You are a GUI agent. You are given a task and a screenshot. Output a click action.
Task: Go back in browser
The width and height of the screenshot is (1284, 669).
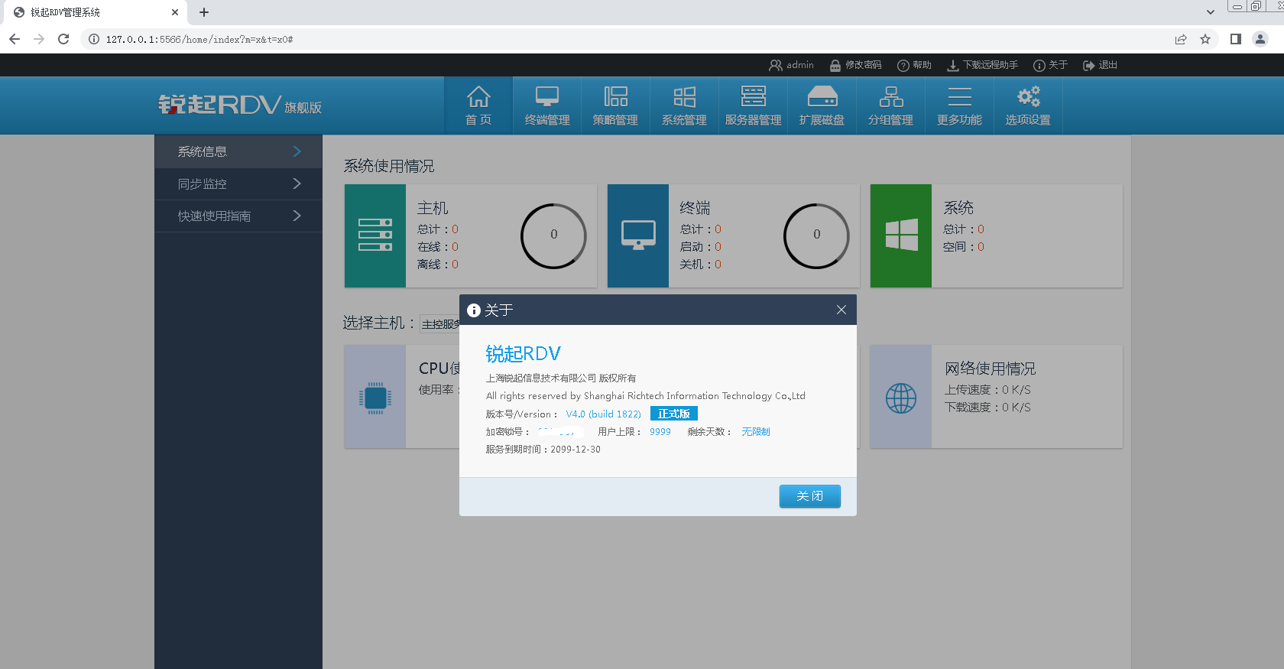(15, 39)
